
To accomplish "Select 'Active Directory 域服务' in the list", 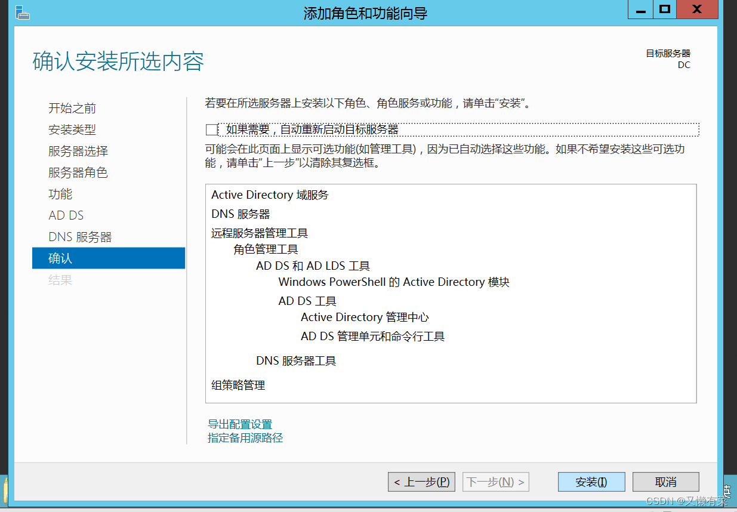I will pyautogui.click(x=270, y=195).
